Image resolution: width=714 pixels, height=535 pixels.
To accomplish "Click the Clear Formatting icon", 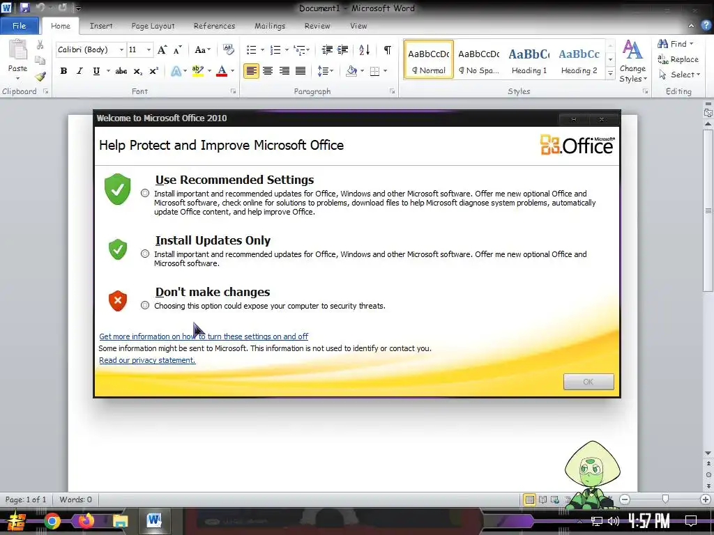I will click(x=228, y=49).
